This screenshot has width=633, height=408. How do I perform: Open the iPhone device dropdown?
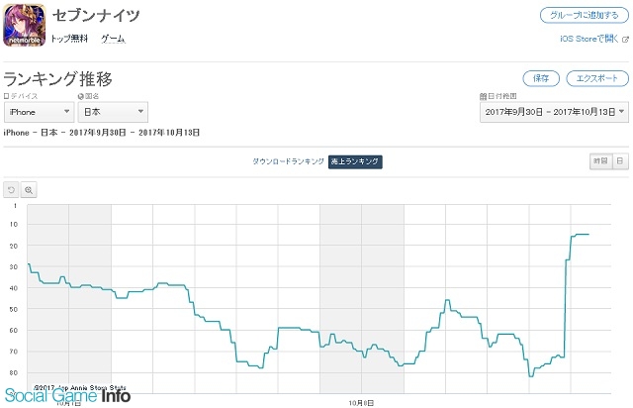[x=40, y=112]
